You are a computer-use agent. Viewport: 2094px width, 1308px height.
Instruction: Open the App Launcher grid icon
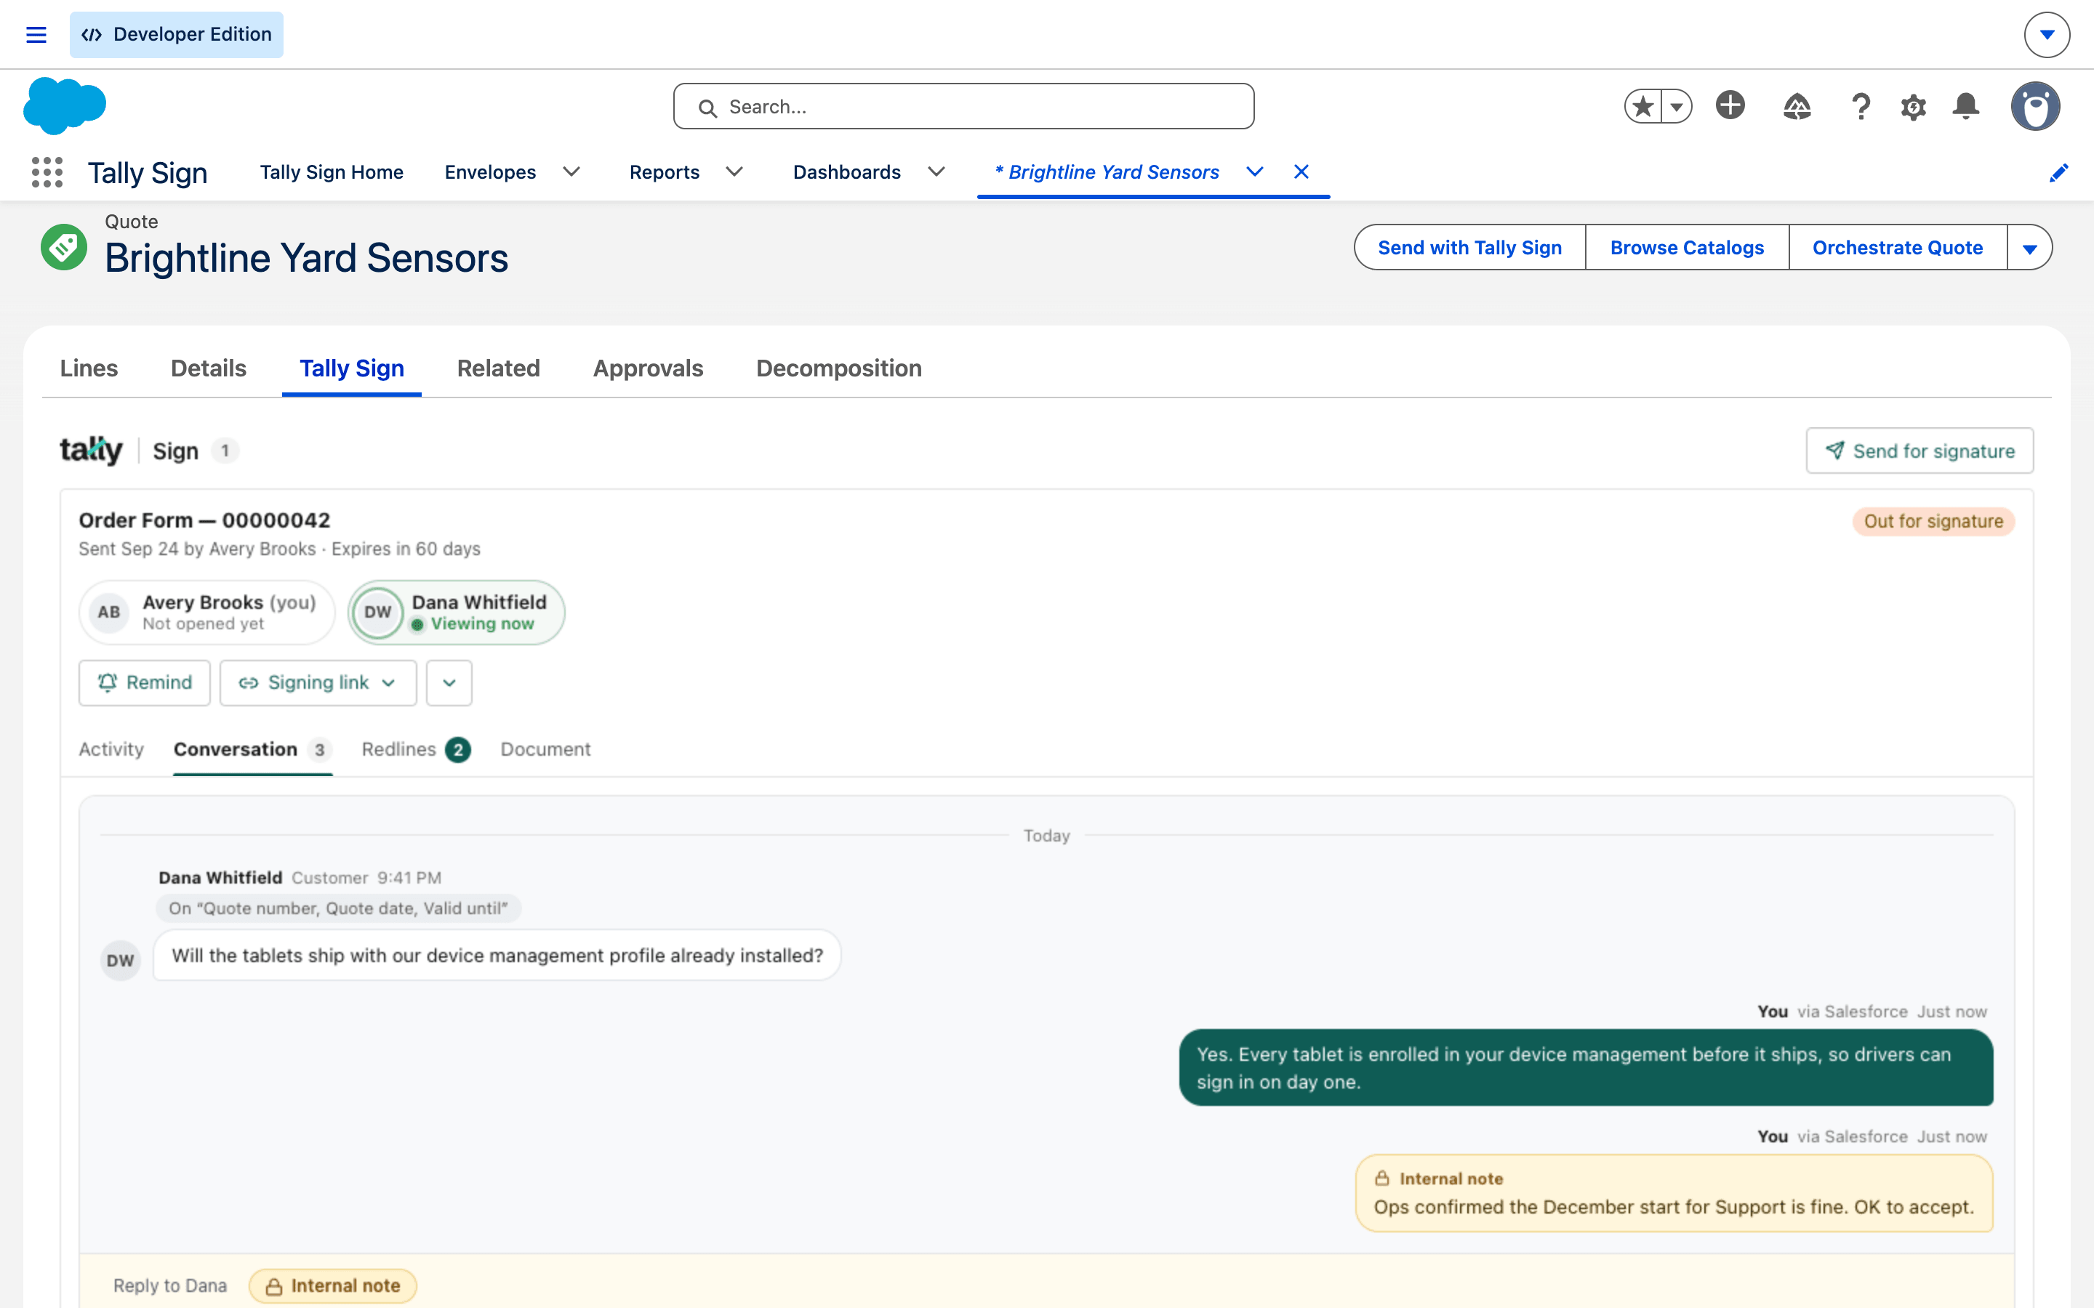click(47, 172)
